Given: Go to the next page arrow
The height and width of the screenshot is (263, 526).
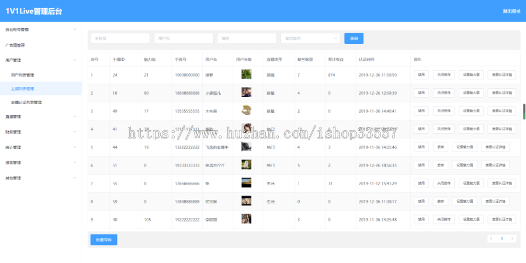Looking at the screenshot, I should tap(512, 238).
